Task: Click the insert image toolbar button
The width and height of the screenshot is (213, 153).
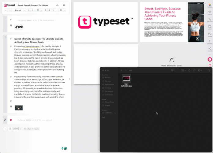Action: [61, 10]
